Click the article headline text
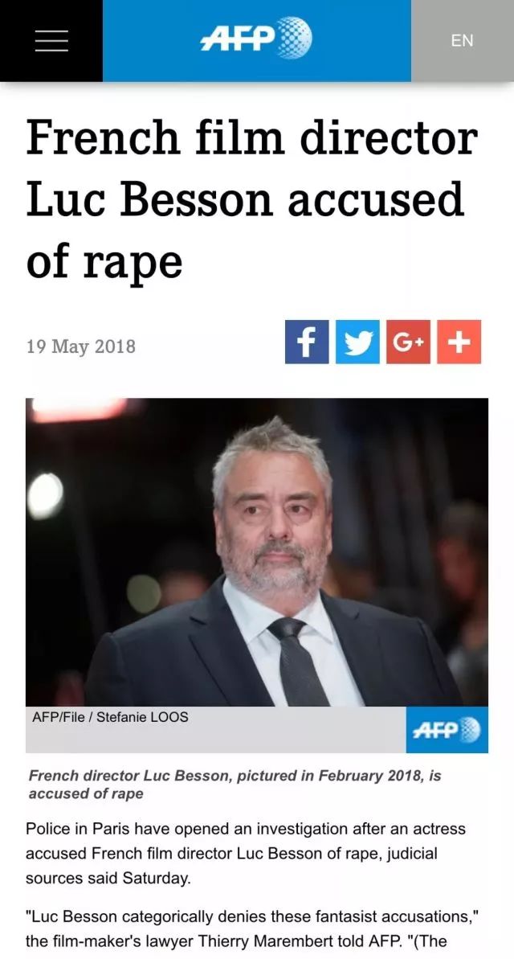The width and height of the screenshot is (514, 959). pos(251,199)
